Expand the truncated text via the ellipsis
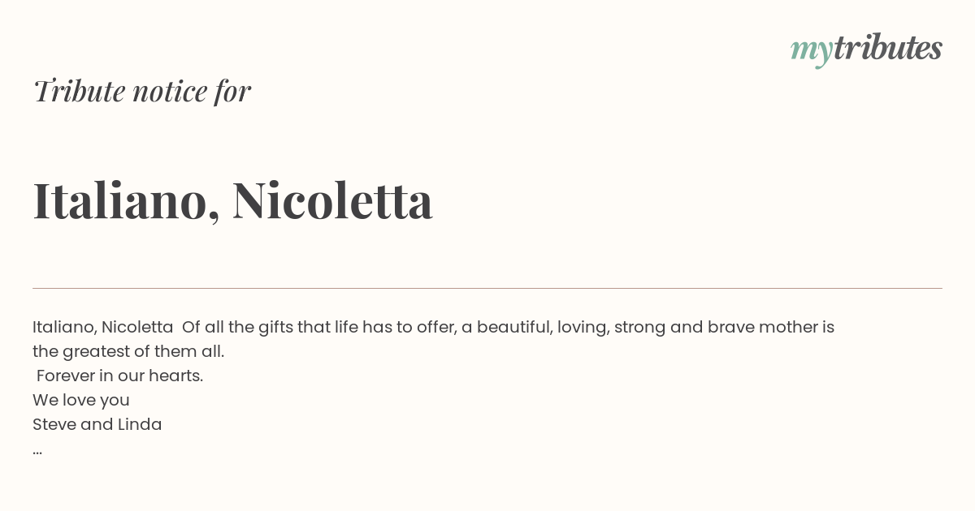This screenshot has width=975, height=511. coord(37,451)
